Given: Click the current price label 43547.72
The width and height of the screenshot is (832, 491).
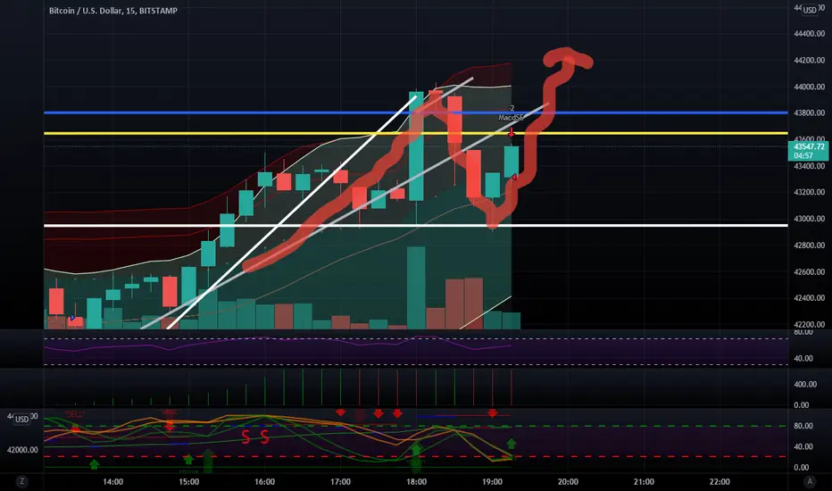Looking at the screenshot, I should coord(809,146).
